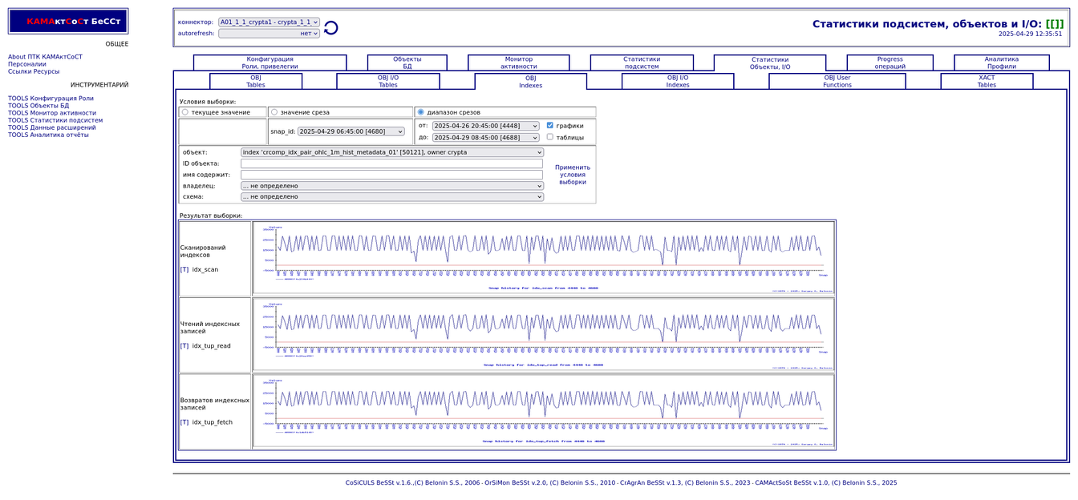
Task: Click the [T] icon for idx_tup_read
Action: pyautogui.click(x=184, y=346)
